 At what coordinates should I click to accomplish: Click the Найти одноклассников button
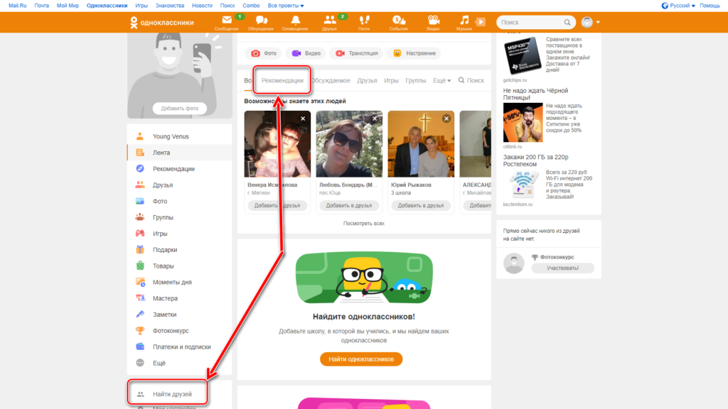click(361, 359)
